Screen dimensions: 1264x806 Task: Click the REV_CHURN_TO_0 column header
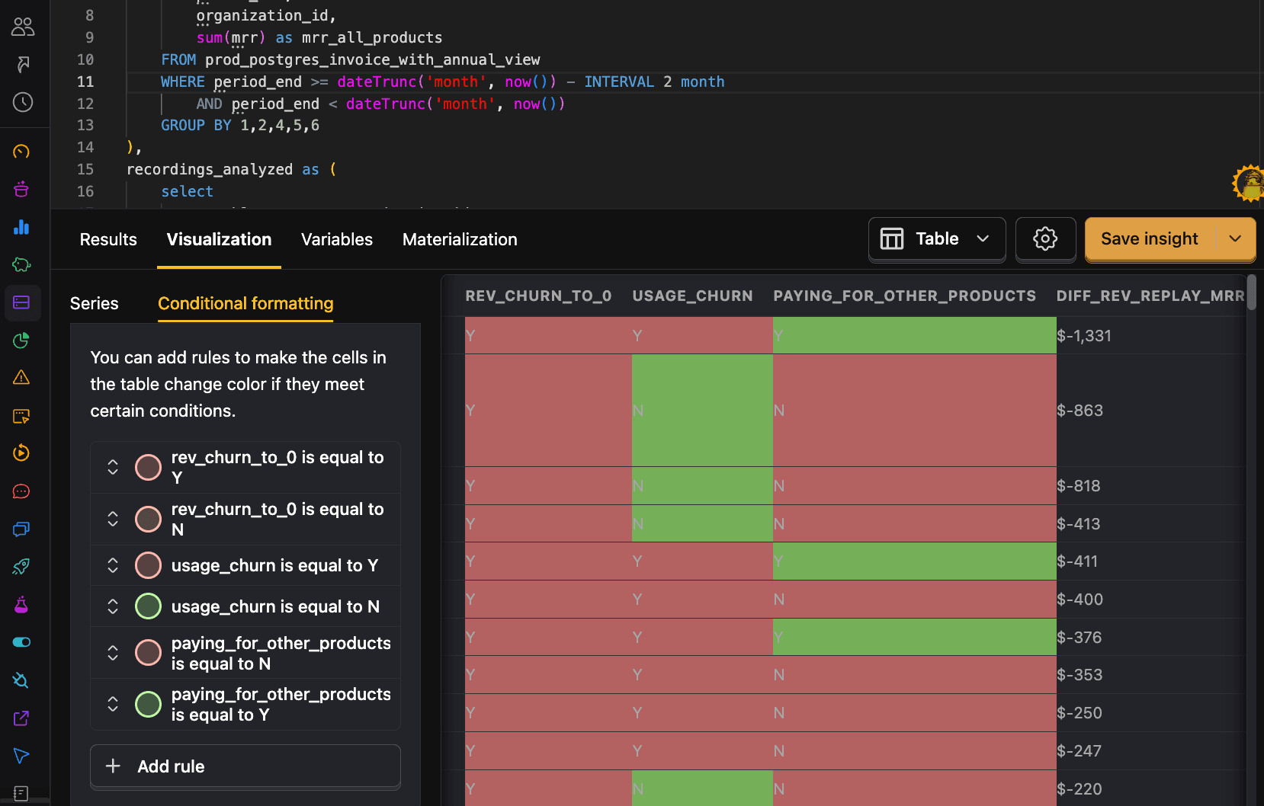point(538,296)
